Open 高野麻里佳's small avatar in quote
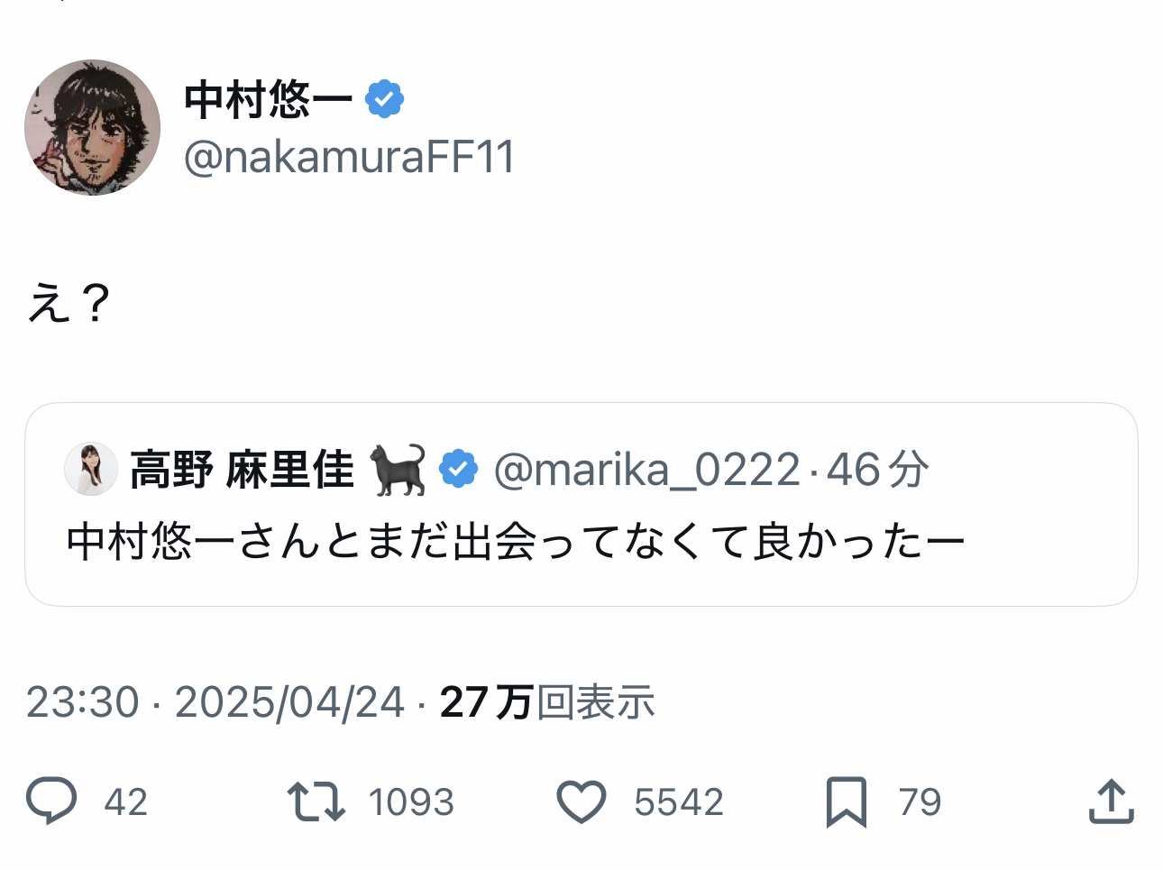The width and height of the screenshot is (1163, 870). pos(91,469)
